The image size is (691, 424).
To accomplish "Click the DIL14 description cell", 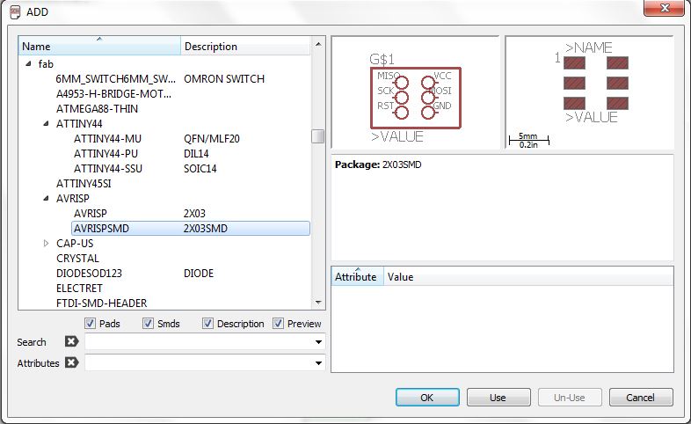I will 196,154.
